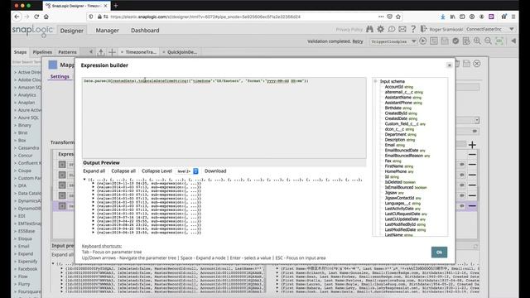
Task: Open the Collapse Level dropdown in Output Preview
Action: [188, 171]
